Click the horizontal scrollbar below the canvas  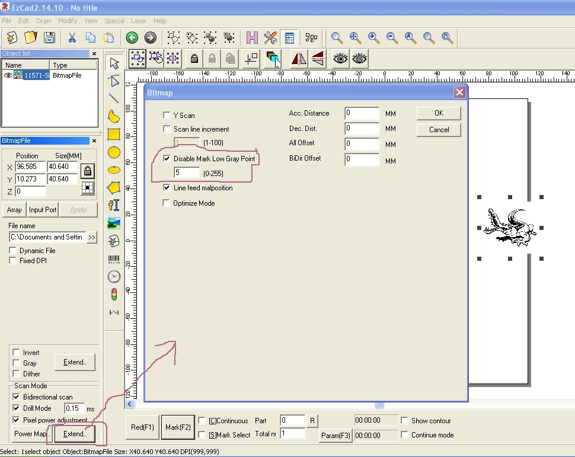point(378,405)
